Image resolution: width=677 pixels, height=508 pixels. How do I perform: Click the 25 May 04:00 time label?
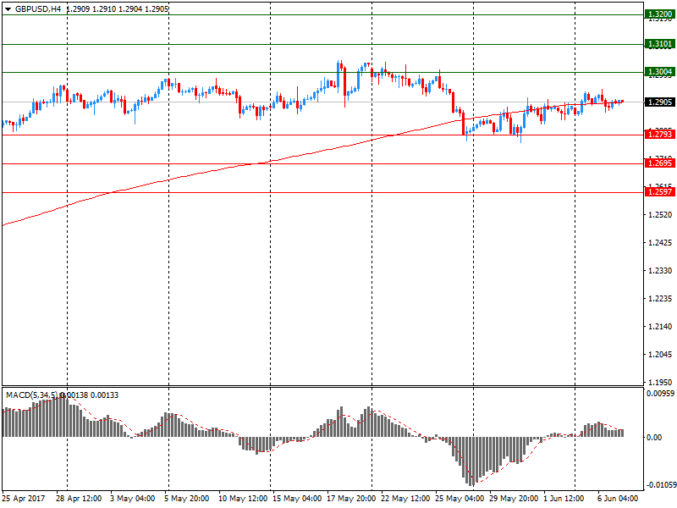coord(460,499)
